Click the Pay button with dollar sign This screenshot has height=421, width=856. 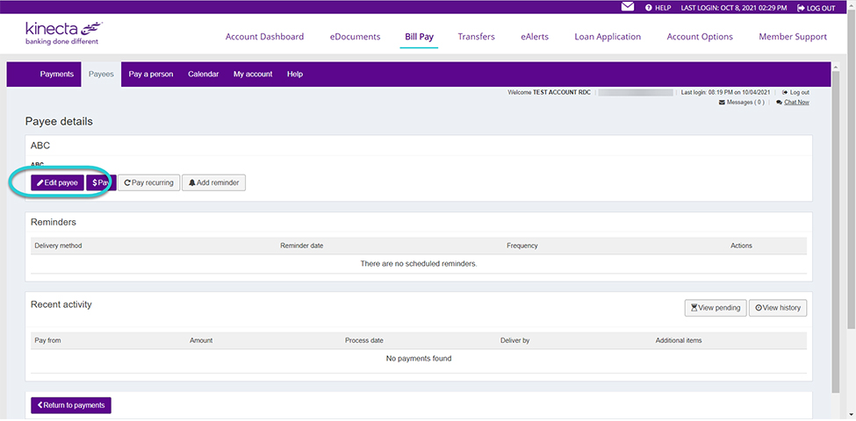(x=101, y=183)
